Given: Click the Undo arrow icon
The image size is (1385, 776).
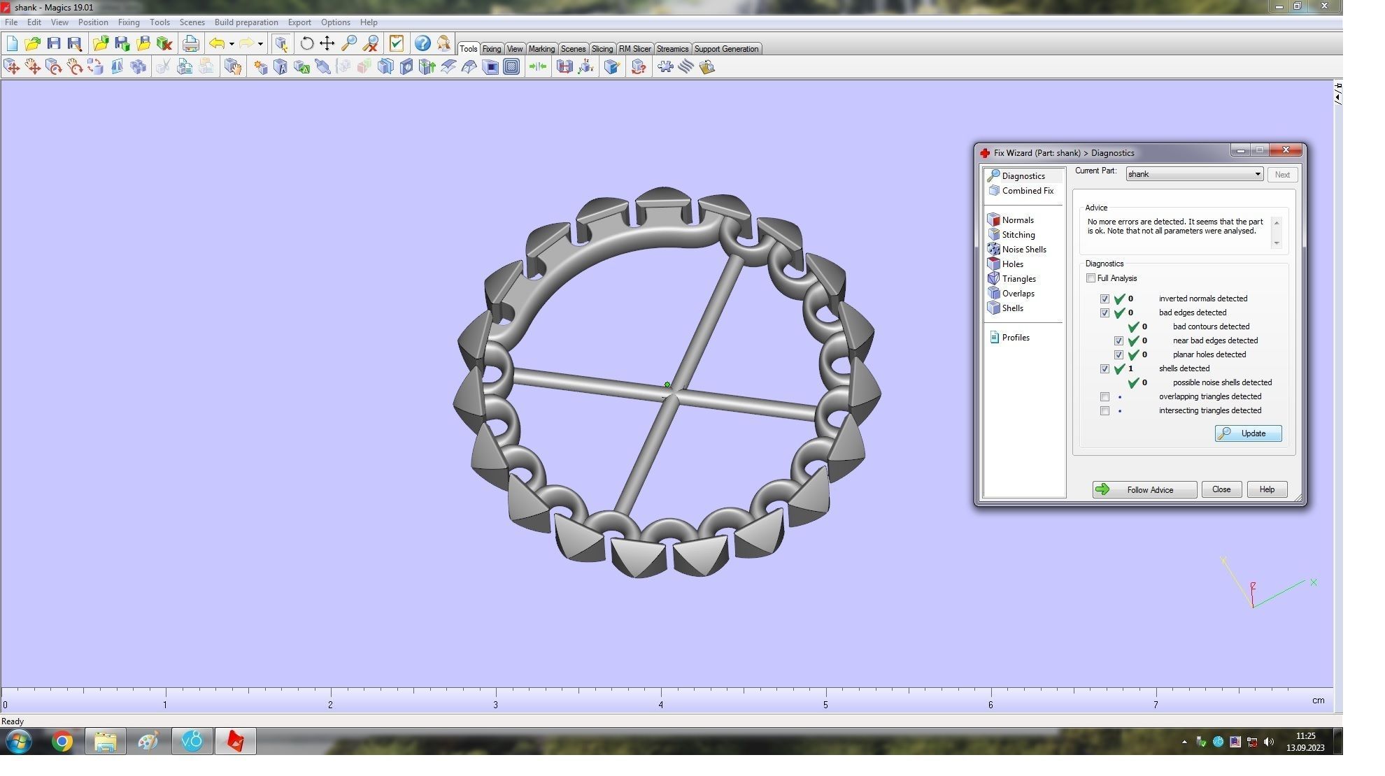Looking at the screenshot, I should point(217,43).
